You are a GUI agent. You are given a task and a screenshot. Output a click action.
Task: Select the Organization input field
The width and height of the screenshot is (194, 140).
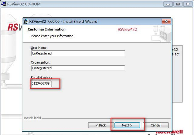[x=78, y=68]
